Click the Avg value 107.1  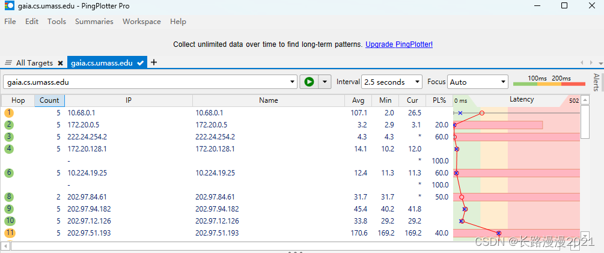pos(360,113)
